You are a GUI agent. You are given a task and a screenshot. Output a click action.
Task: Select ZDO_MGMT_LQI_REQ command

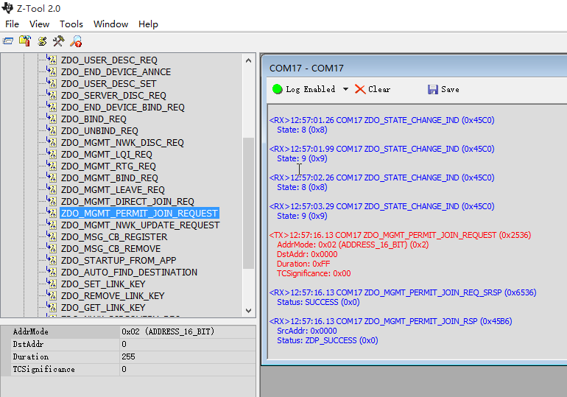106,155
